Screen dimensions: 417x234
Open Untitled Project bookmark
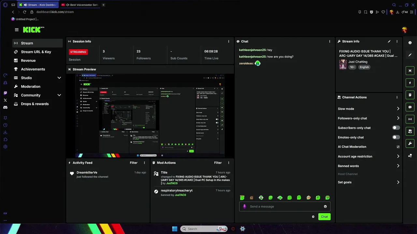click(x=25, y=19)
